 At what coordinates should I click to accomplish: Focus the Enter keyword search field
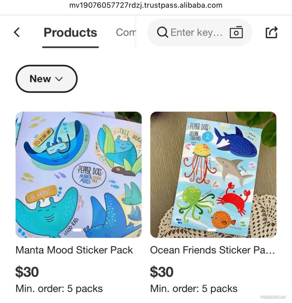coord(196,33)
